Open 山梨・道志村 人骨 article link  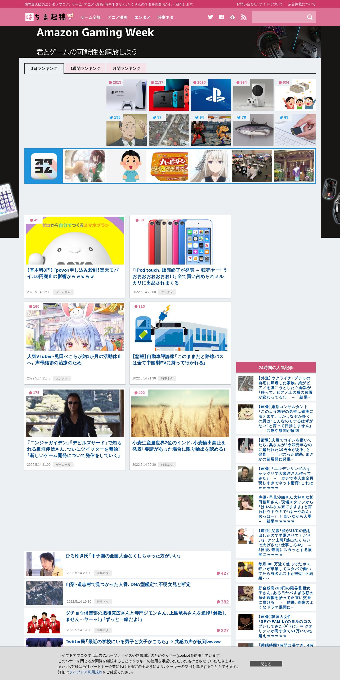[128, 584]
